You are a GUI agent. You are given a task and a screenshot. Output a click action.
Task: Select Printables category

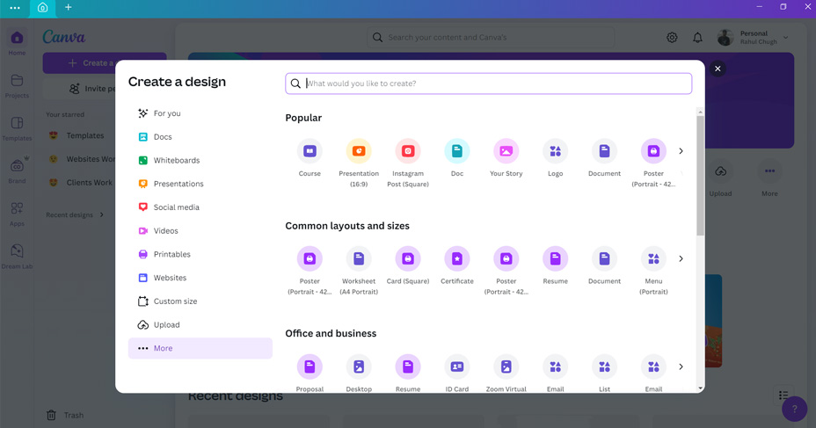coord(200,254)
